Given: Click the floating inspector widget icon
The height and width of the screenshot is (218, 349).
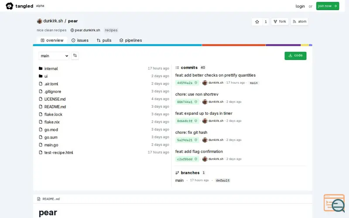Looking at the screenshot, I should 334,203.
